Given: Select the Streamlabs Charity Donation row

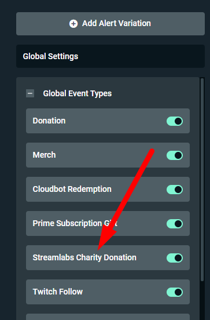Looking at the screenshot, I should (108, 258).
